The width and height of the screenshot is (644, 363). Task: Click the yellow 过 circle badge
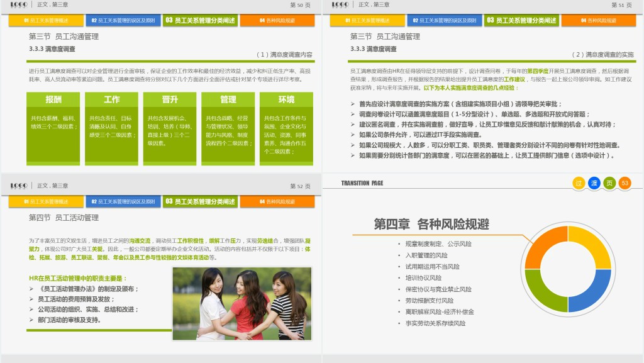pyautogui.click(x=579, y=183)
